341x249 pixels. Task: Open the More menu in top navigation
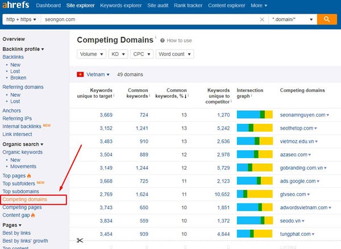pyautogui.click(x=259, y=6)
